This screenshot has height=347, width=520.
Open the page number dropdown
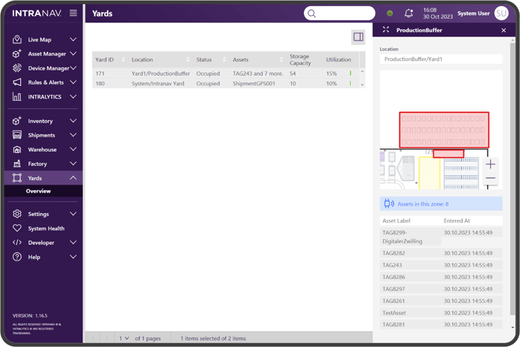[124, 338]
